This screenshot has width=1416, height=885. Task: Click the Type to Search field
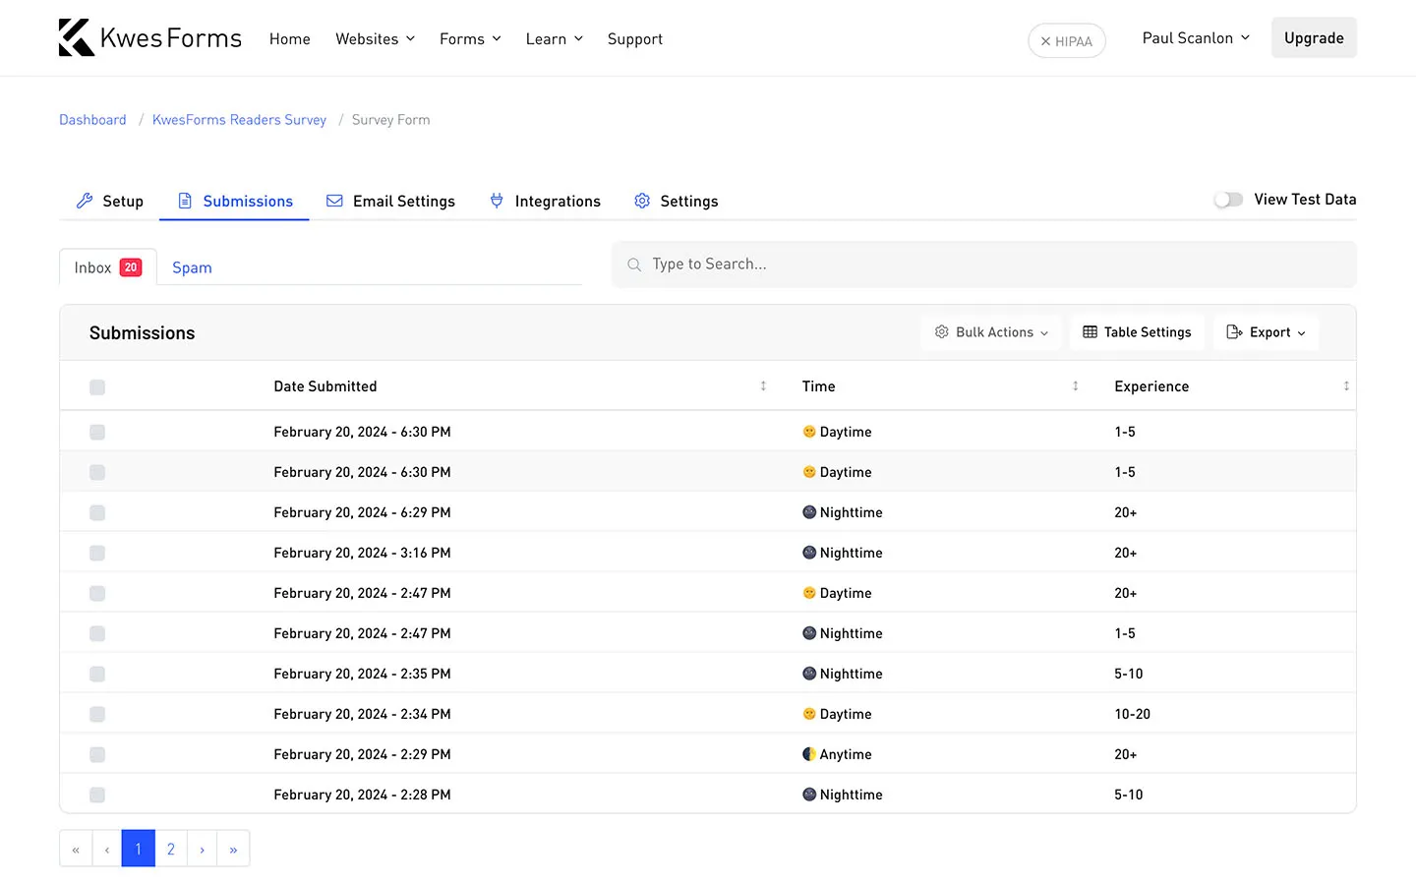tap(984, 265)
